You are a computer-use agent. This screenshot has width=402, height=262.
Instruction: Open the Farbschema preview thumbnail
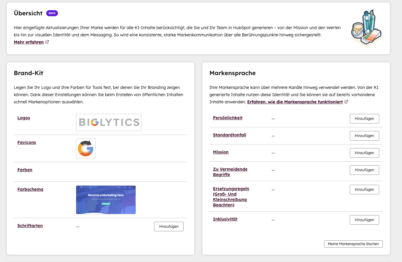(106, 200)
